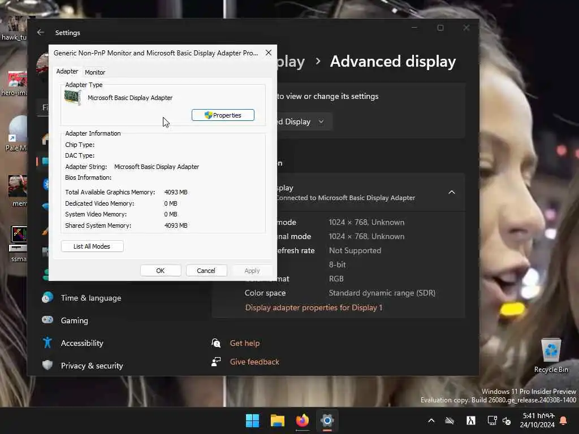Go back with the Settings back arrow

[41, 32]
